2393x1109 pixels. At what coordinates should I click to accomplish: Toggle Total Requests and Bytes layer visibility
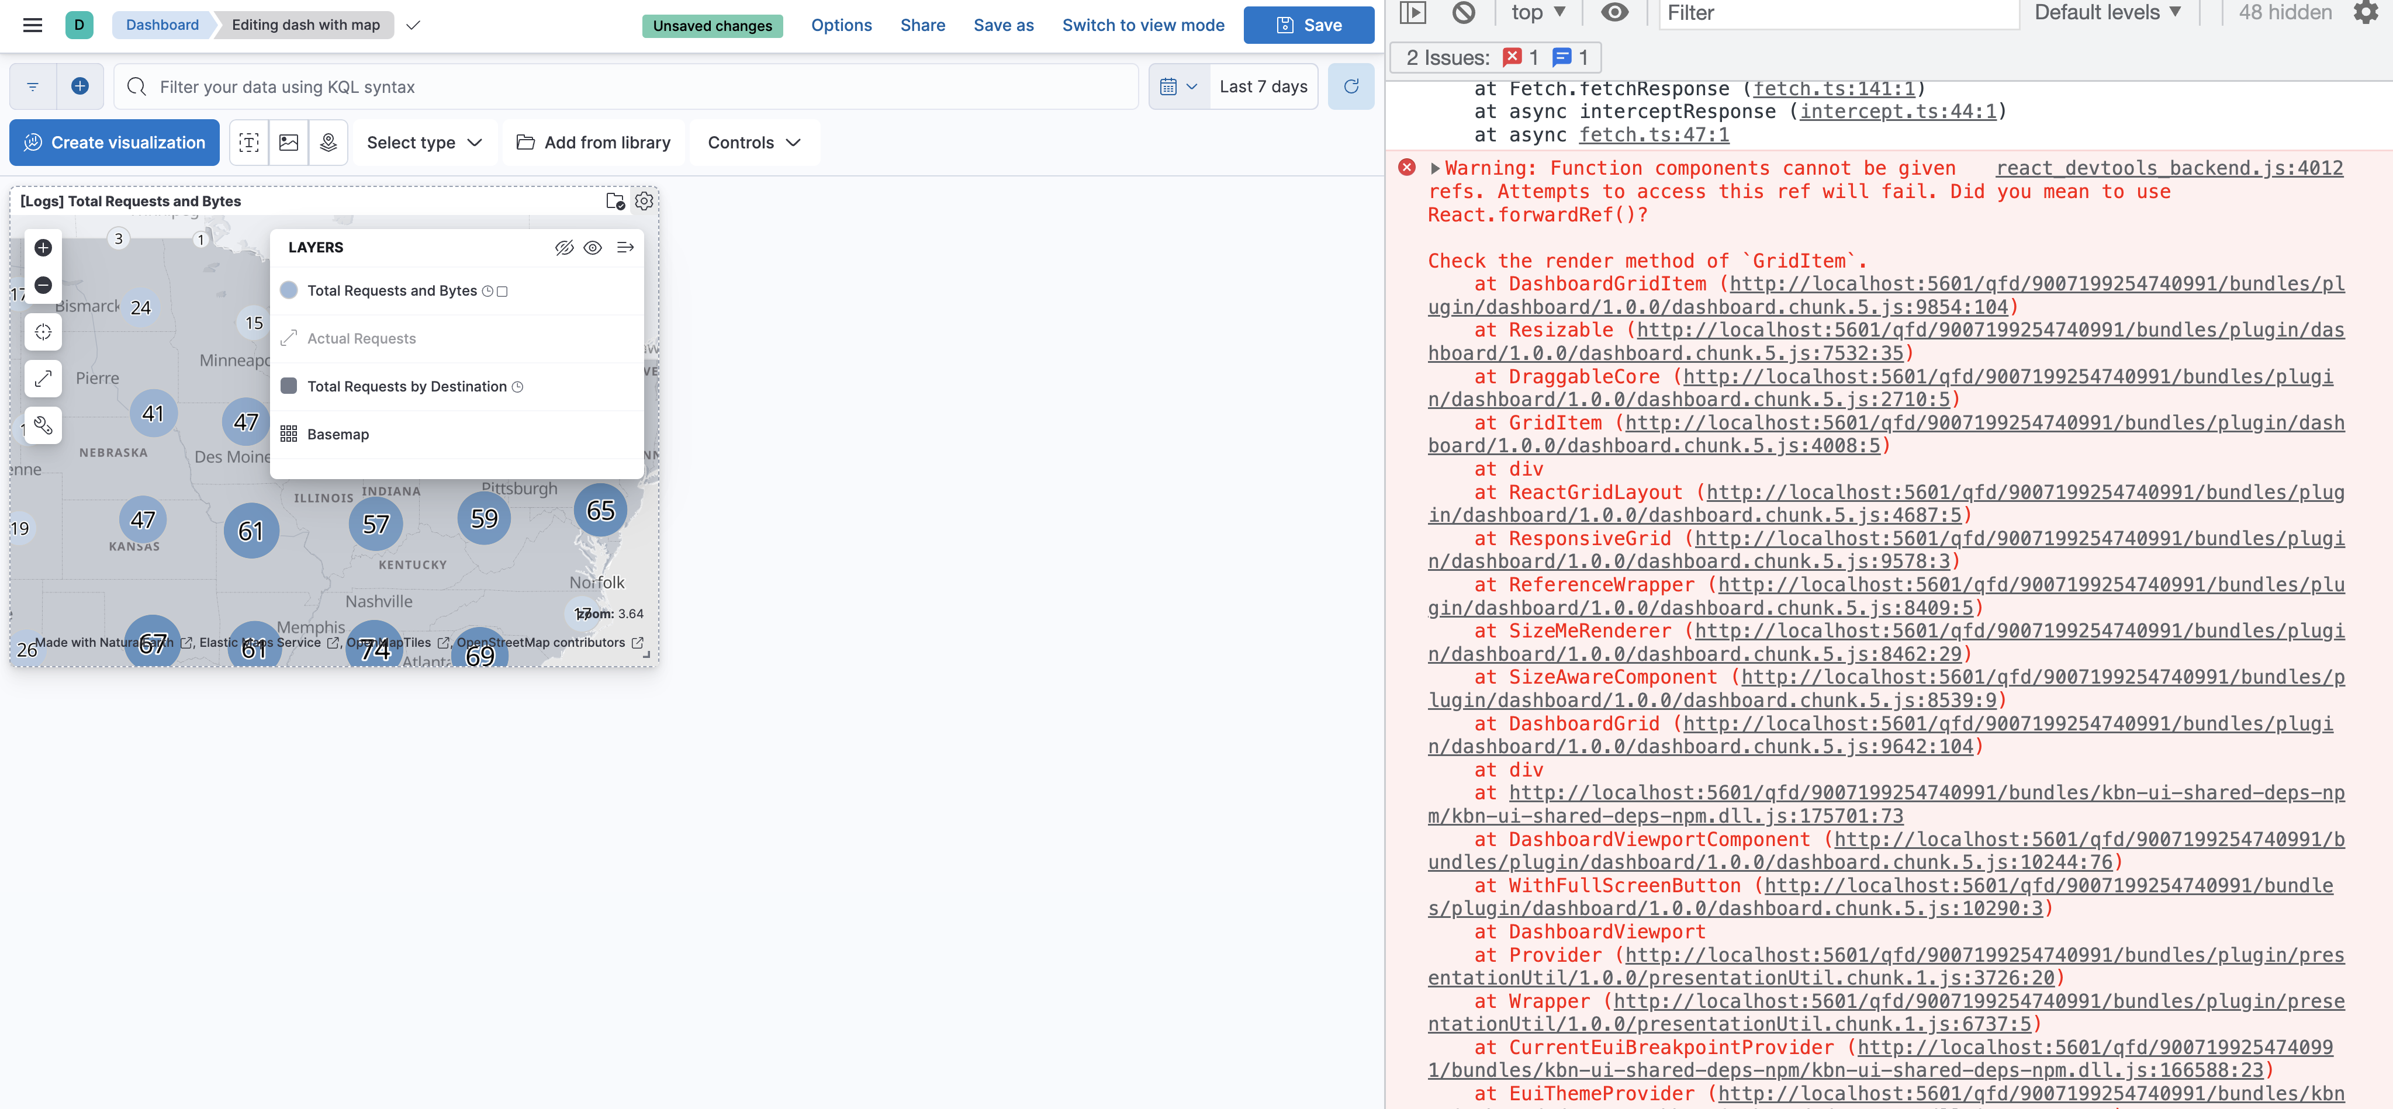click(289, 291)
